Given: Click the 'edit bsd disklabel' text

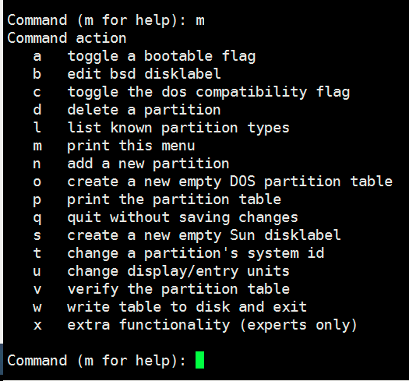Looking at the screenshot, I should tap(144, 74).
